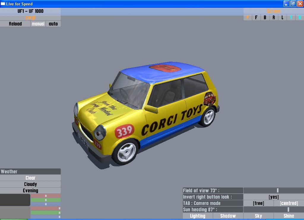
Task: Restore down the Live for Speed window
Action: click(x=293, y=4)
